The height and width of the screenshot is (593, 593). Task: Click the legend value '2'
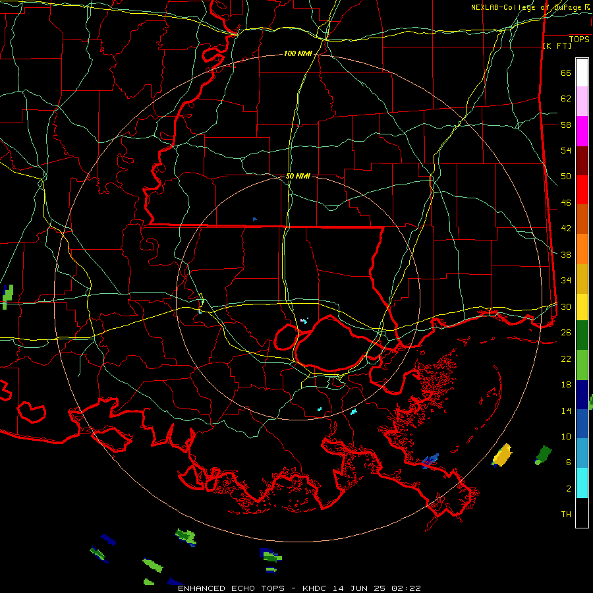click(569, 489)
